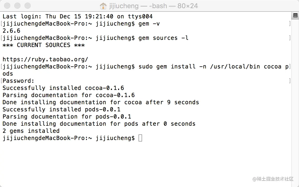
Task: Click the Last login timestamp line
Action: click(x=77, y=16)
